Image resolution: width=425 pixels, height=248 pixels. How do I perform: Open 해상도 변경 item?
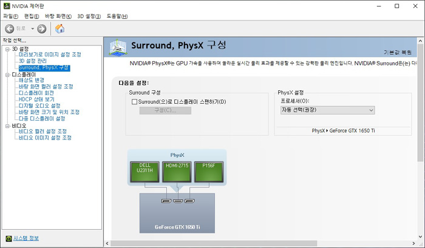pos(32,80)
